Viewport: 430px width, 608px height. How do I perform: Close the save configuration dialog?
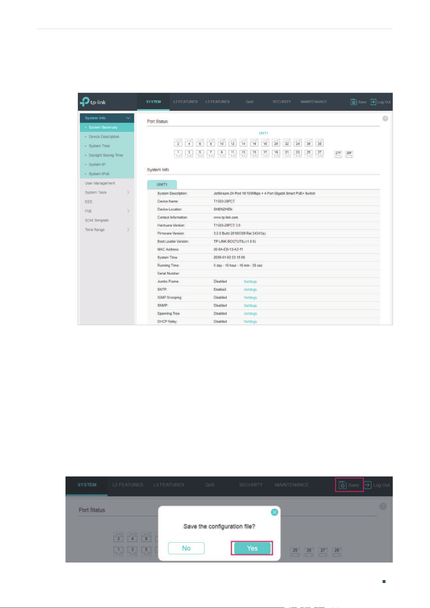tap(274, 512)
